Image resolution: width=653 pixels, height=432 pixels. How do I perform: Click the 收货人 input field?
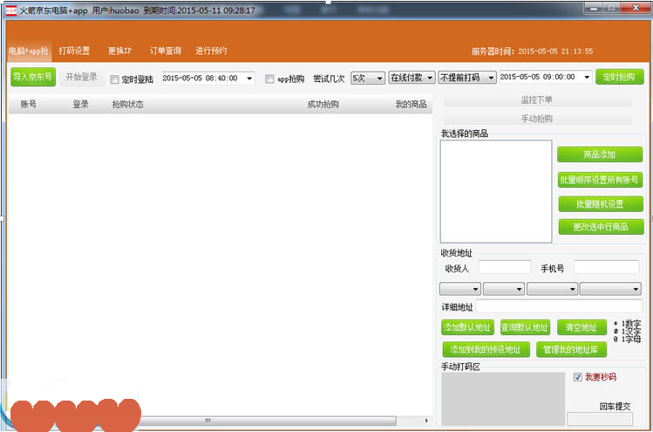(505, 267)
